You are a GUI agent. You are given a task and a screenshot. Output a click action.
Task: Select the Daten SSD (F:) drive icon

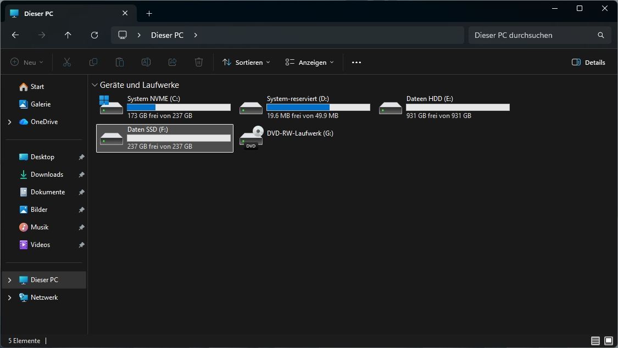[111, 138]
